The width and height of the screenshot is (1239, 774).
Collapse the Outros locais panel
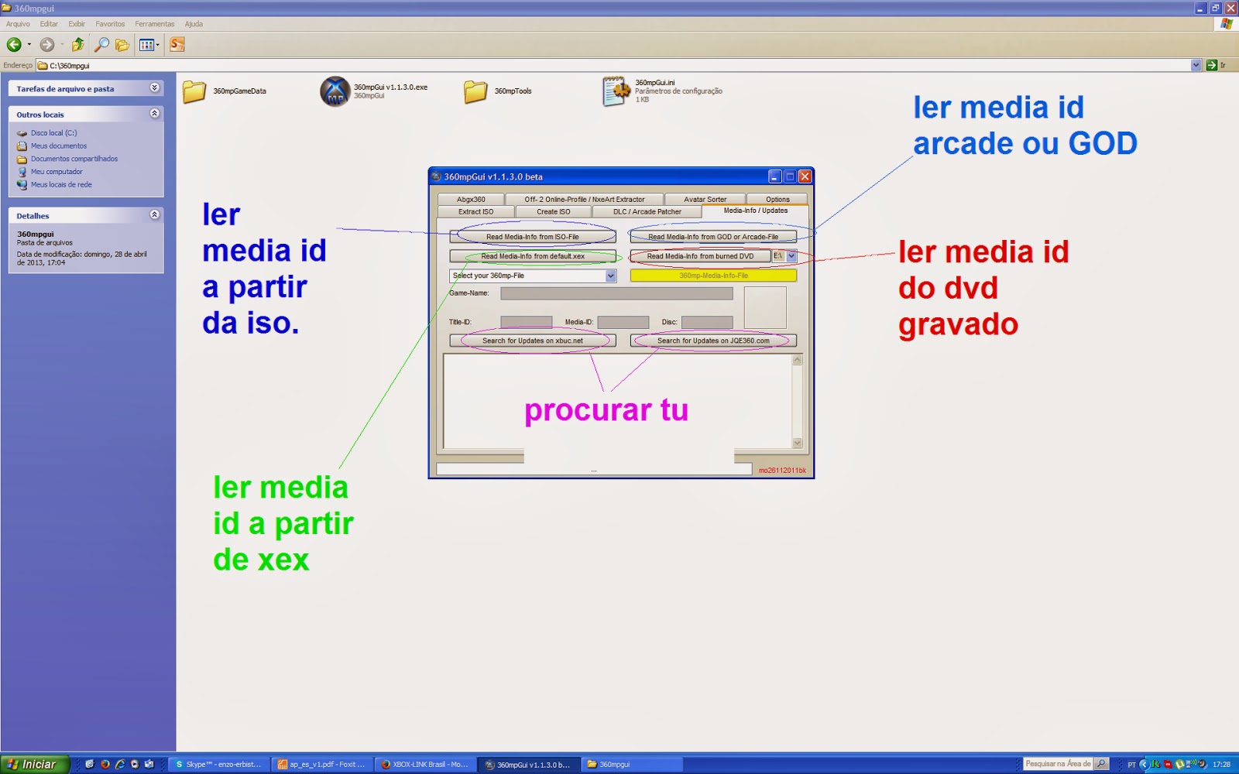click(x=155, y=114)
